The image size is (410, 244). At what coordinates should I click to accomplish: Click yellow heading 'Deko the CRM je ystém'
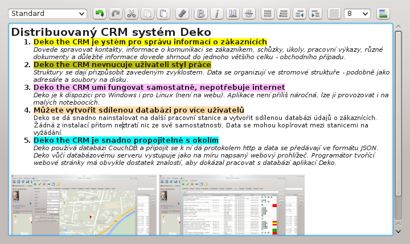(x=150, y=42)
